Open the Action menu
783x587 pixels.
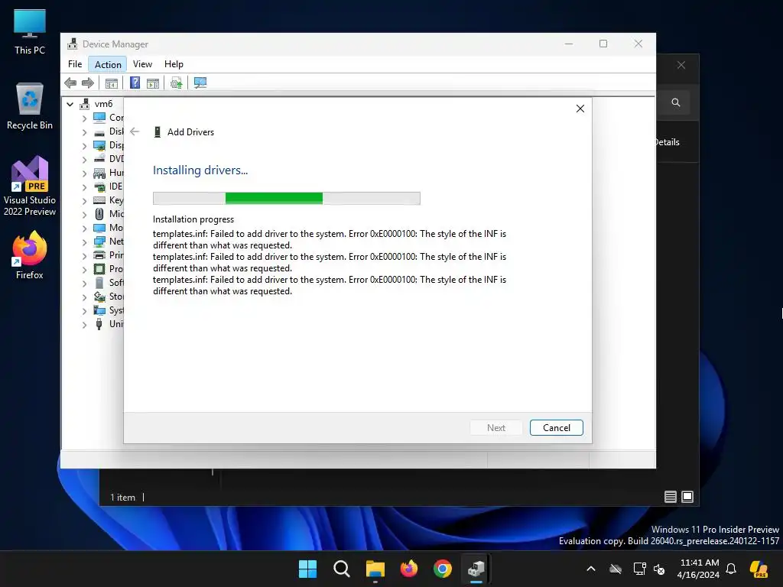click(108, 64)
